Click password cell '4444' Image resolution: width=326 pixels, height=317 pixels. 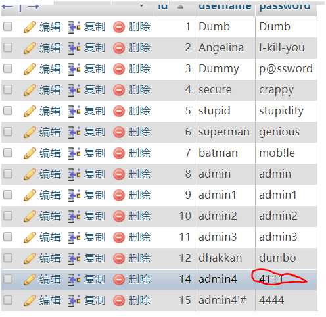coord(271,301)
